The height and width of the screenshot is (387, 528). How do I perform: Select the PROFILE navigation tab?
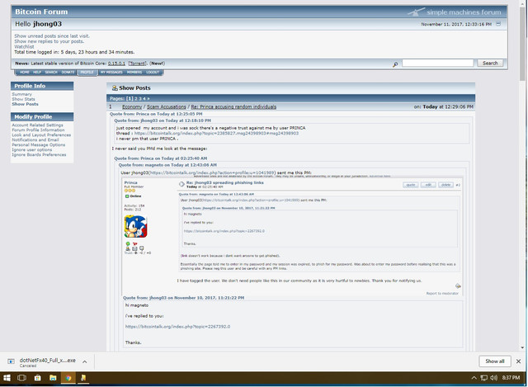pyautogui.click(x=87, y=73)
